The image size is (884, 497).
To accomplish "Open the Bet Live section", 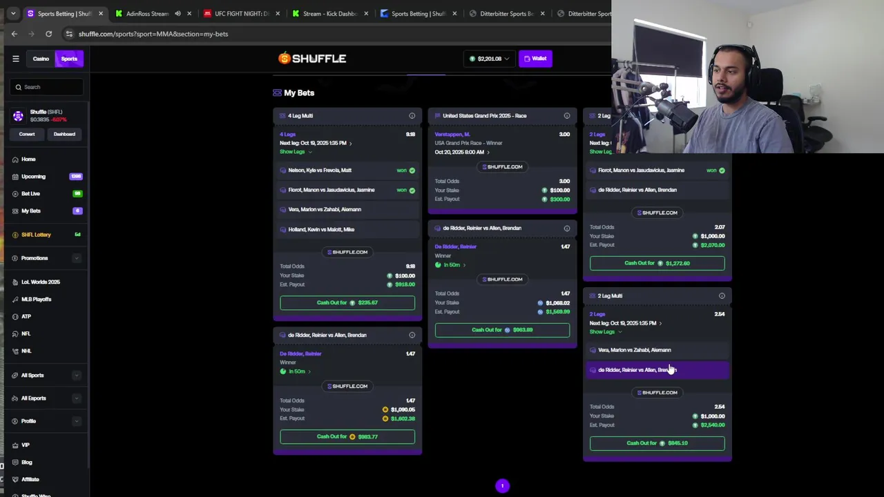I will click(30, 194).
